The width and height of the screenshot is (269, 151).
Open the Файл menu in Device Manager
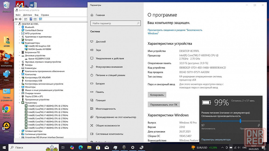(18, 15)
